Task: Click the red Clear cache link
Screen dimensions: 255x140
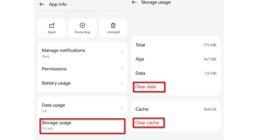Action: click(147, 123)
